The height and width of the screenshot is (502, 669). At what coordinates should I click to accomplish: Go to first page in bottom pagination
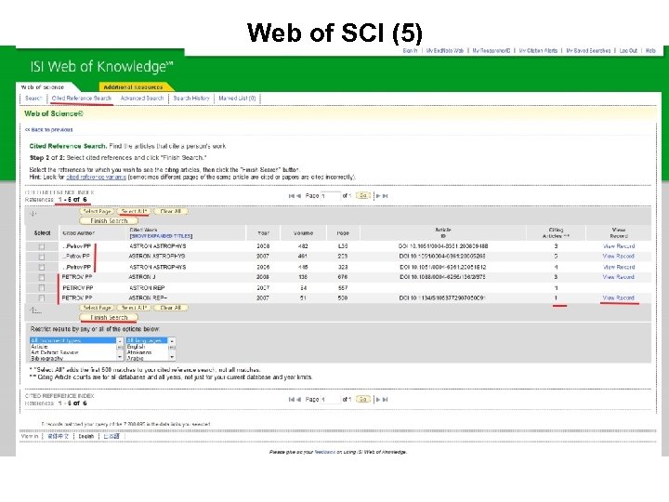292,400
